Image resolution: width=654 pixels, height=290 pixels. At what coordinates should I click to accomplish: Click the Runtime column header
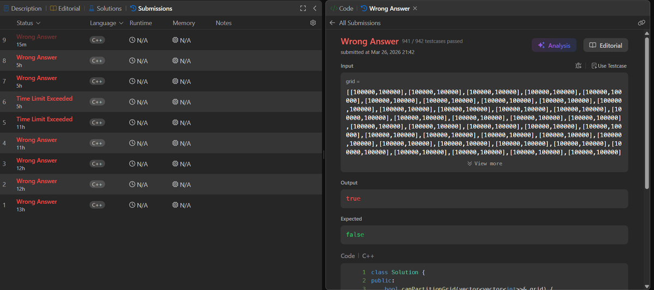pos(141,23)
